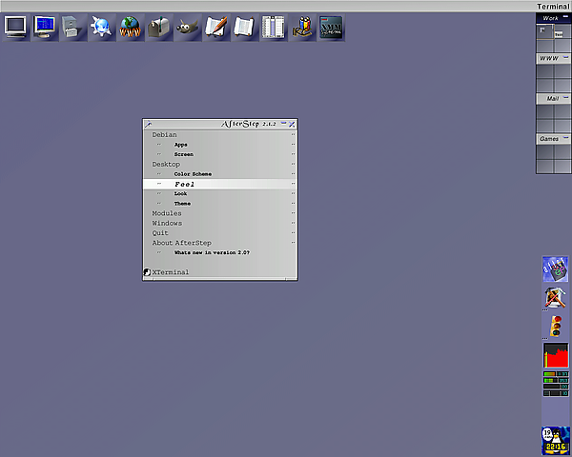Viewport: 572px width, 457px height.
Task: Pin the AfterStep menu with the pushpin
Action: [x=148, y=124]
